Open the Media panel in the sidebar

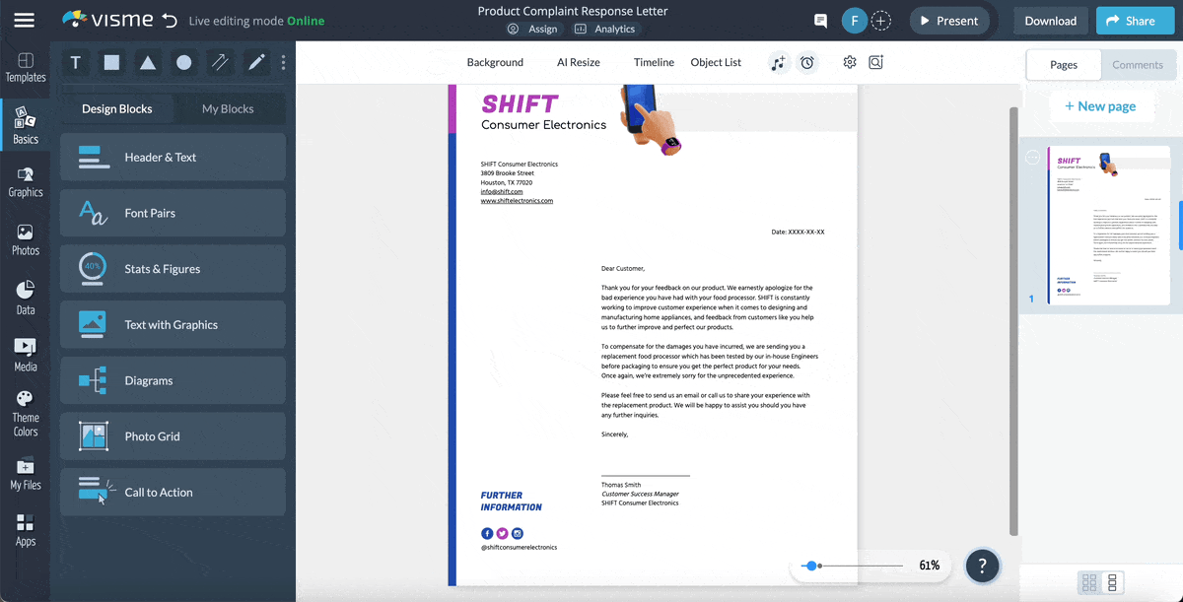coord(25,353)
